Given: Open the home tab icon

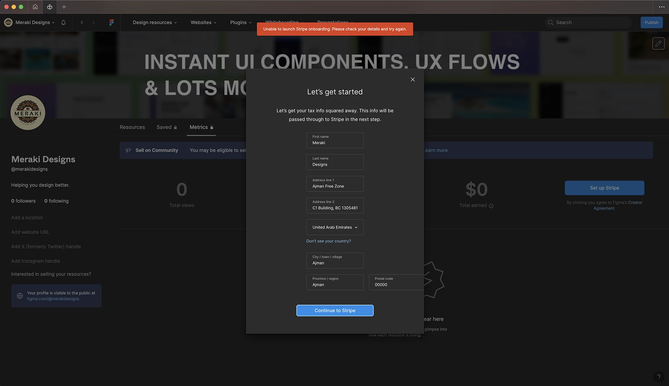Looking at the screenshot, I should (35, 7).
